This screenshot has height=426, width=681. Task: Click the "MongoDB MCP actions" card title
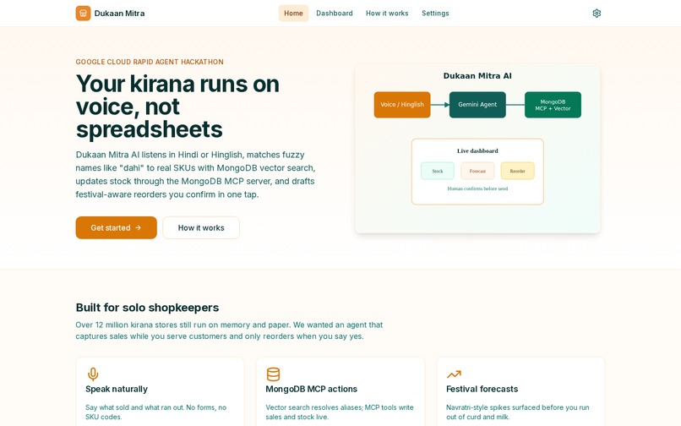312,389
